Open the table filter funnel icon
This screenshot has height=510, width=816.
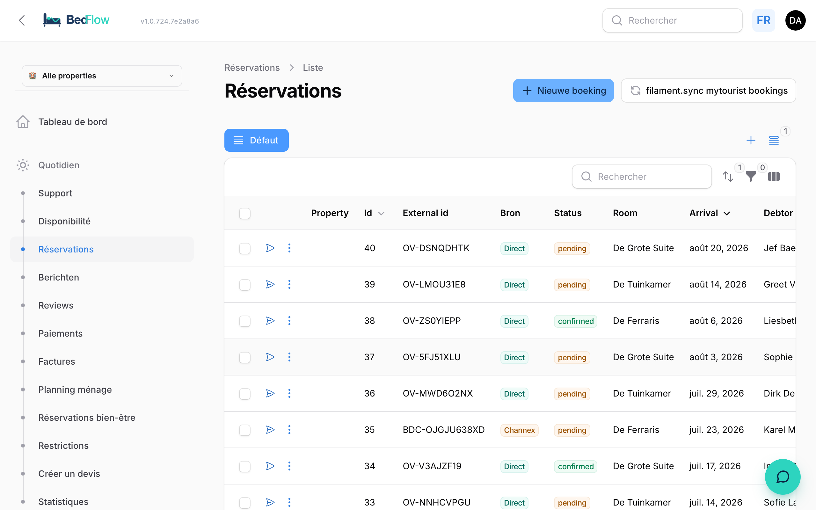(751, 176)
